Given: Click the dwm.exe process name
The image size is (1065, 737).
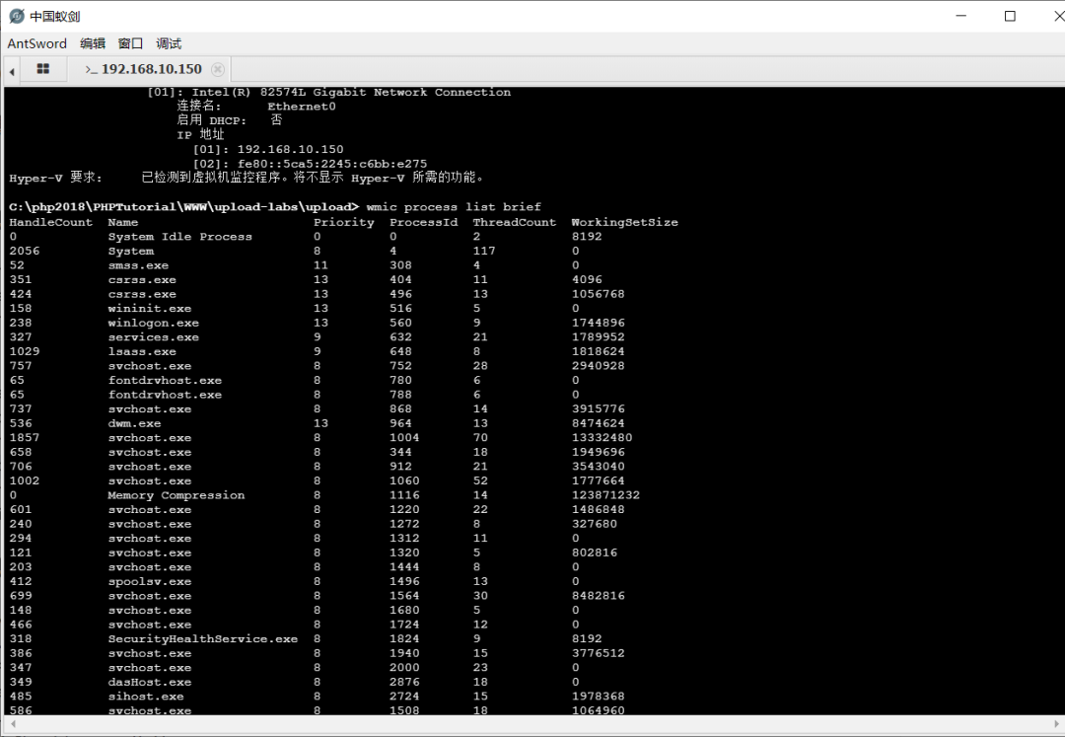Looking at the screenshot, I should [x=134, y=423].
